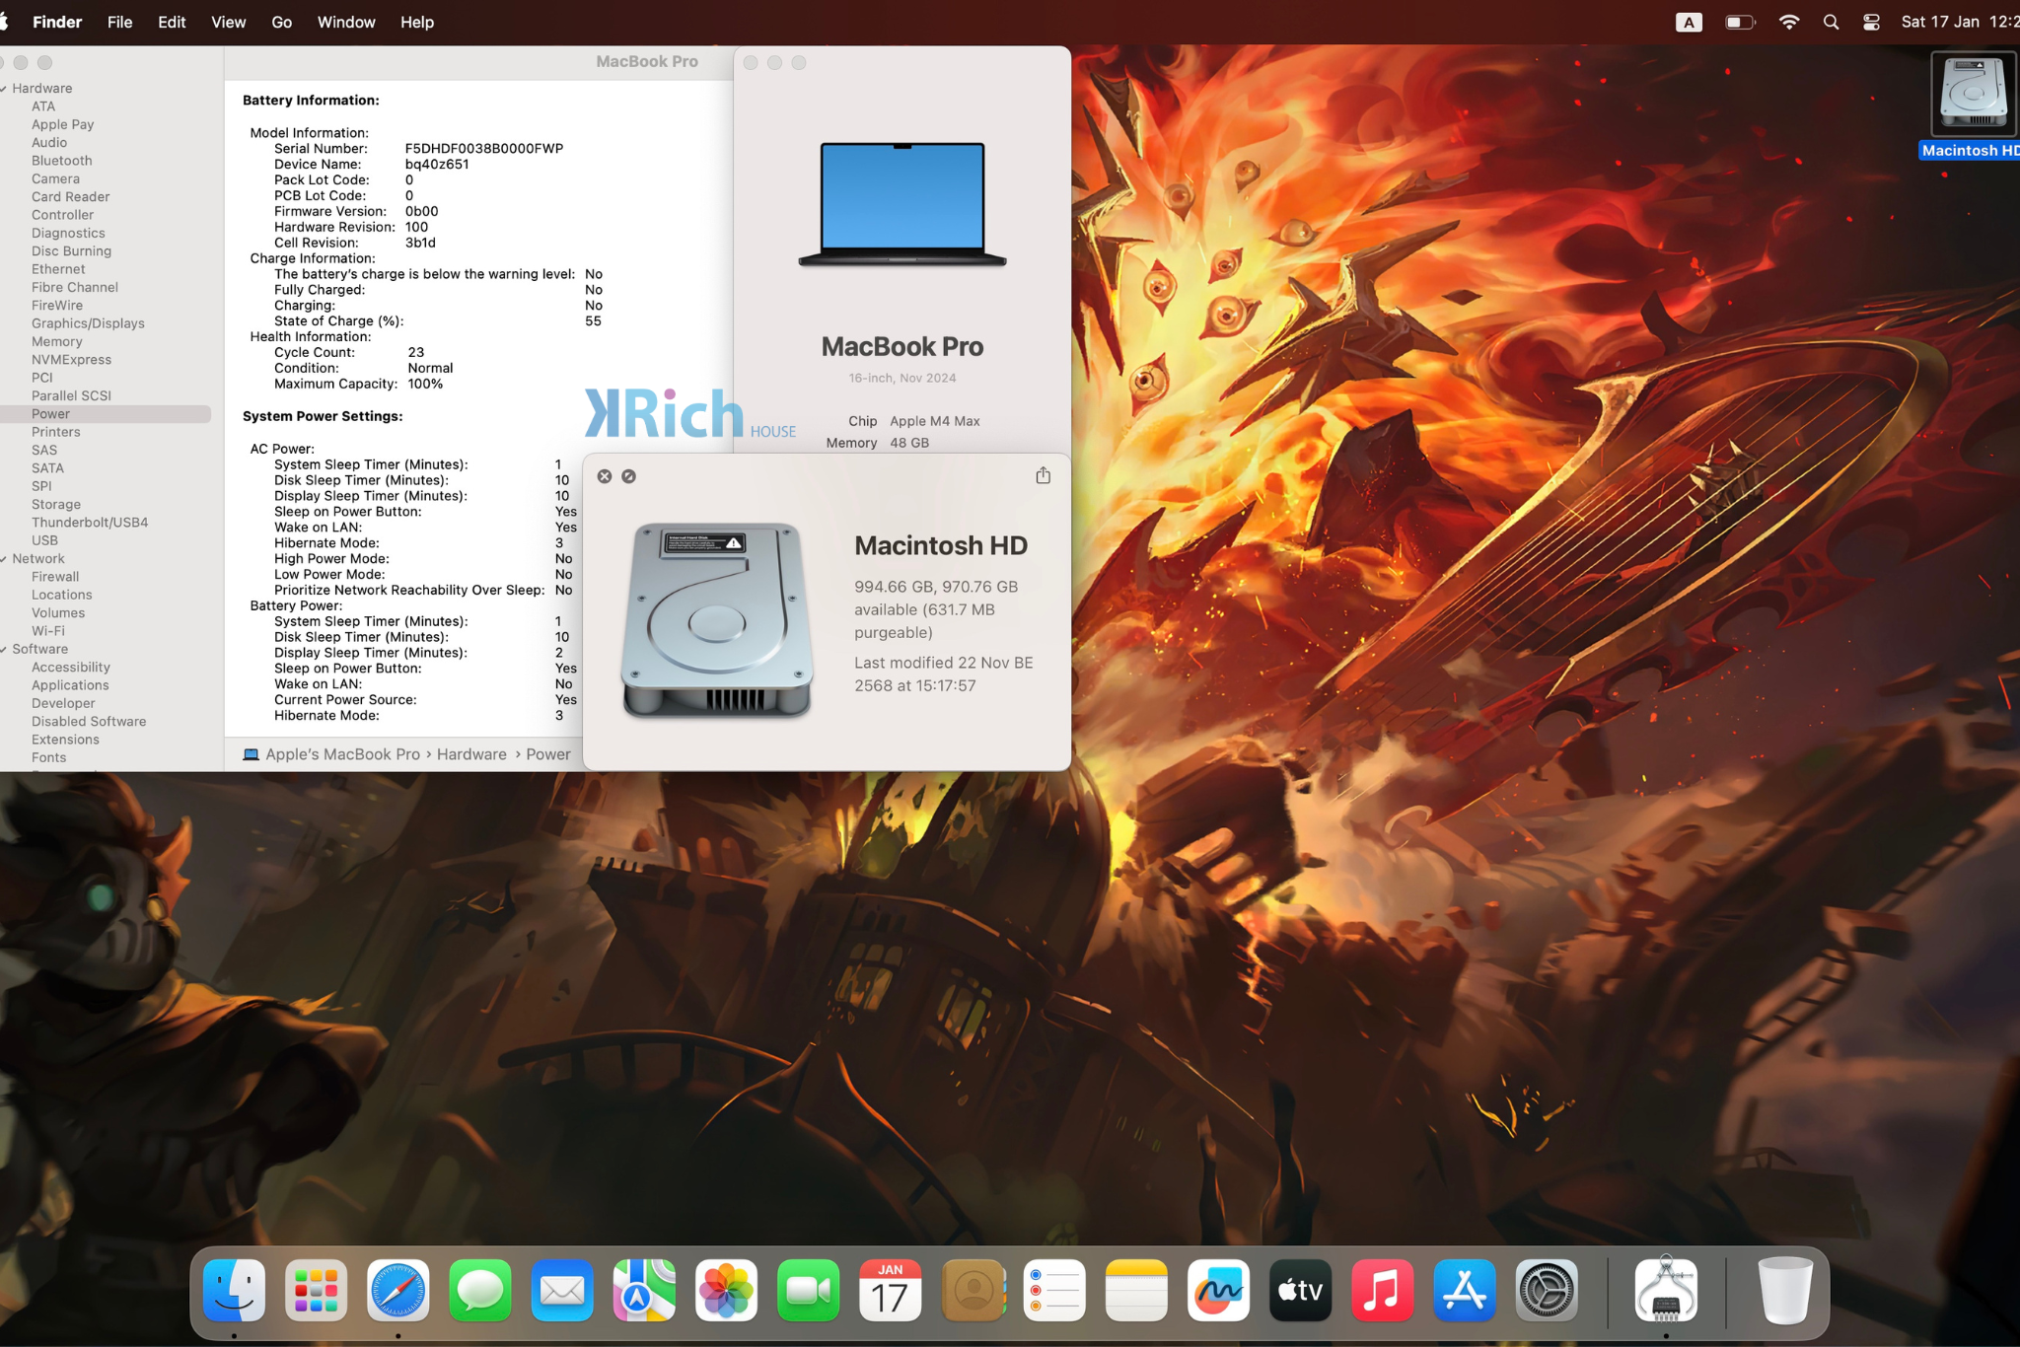Screen dimensions: 2020x1347
Task: Collapse the Hardware section in sidebar
Action: coord(4,89)
